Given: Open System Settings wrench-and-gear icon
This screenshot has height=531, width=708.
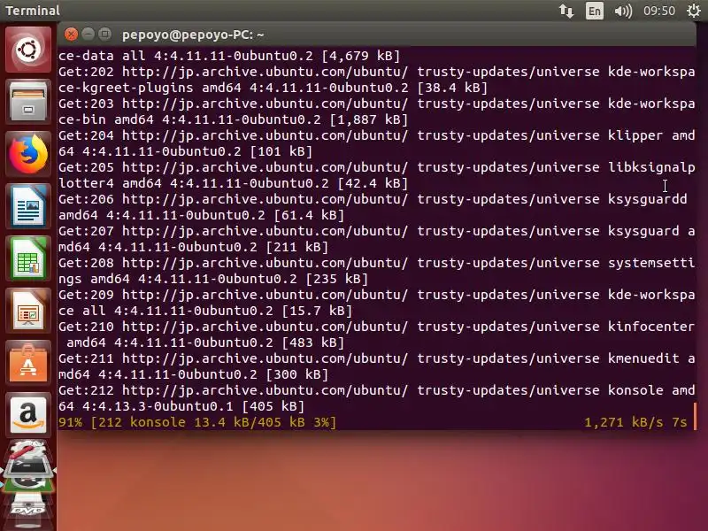Looking at the screenshot, I should [x=28, y=450].
